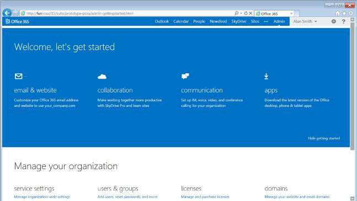
Task: Click the vertical scrollbar thumb
Action: pyautogui.click(x=352, y=86)
